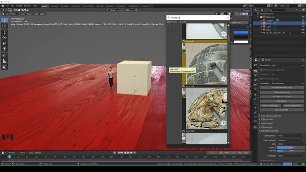Click Show Octane Viewport button
Image resolution: width=306 pixels, height=172 pixels.
click(x=282, y=97)
